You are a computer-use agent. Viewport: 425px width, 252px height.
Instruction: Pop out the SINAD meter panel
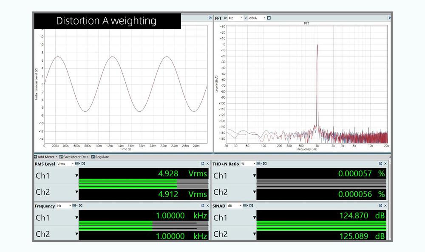tap(380, 206)
